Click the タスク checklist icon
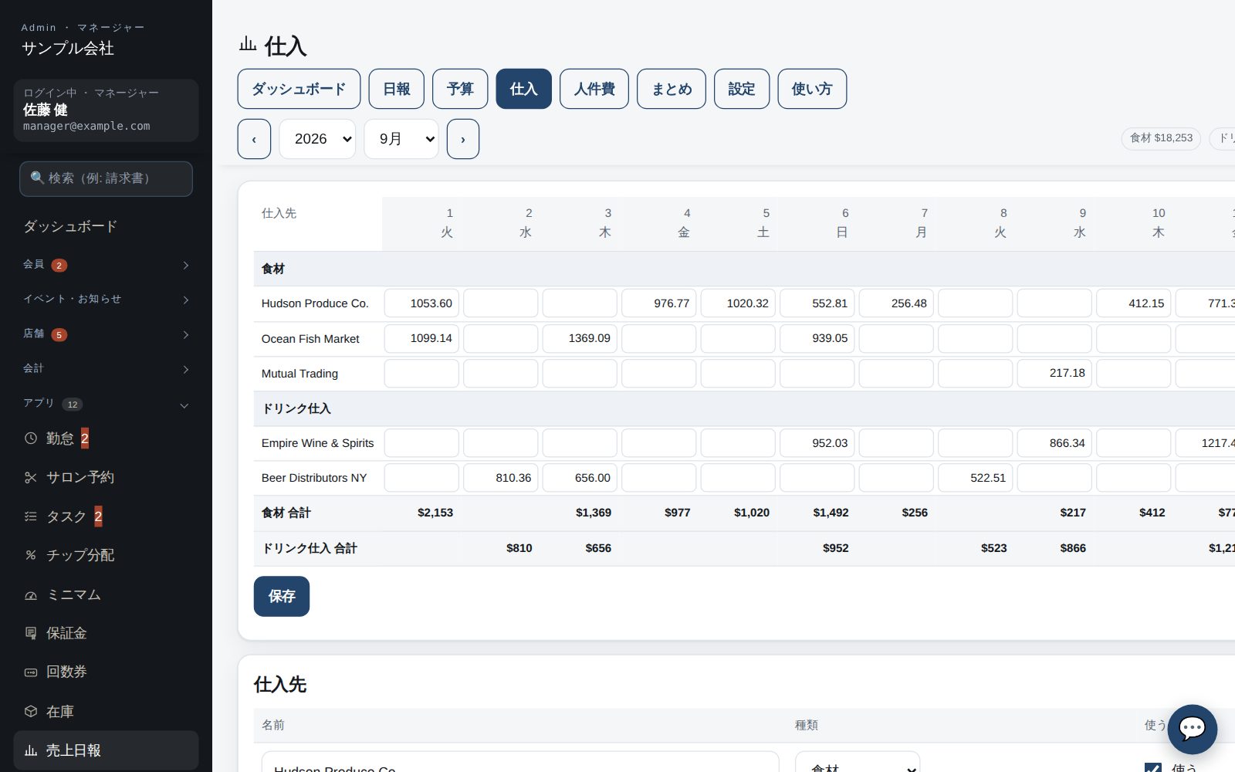Screen dimensions: 1235x772 tap(31, 516)
